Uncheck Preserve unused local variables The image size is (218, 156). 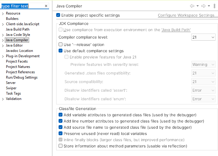click(60, 133)
